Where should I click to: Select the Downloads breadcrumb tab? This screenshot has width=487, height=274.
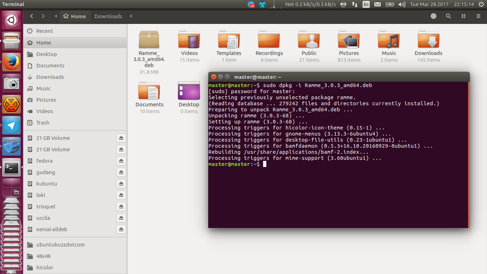(x=108, y=16)
